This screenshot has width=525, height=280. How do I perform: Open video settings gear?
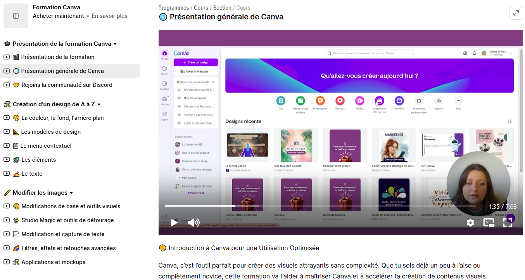[x=470, y=223]
